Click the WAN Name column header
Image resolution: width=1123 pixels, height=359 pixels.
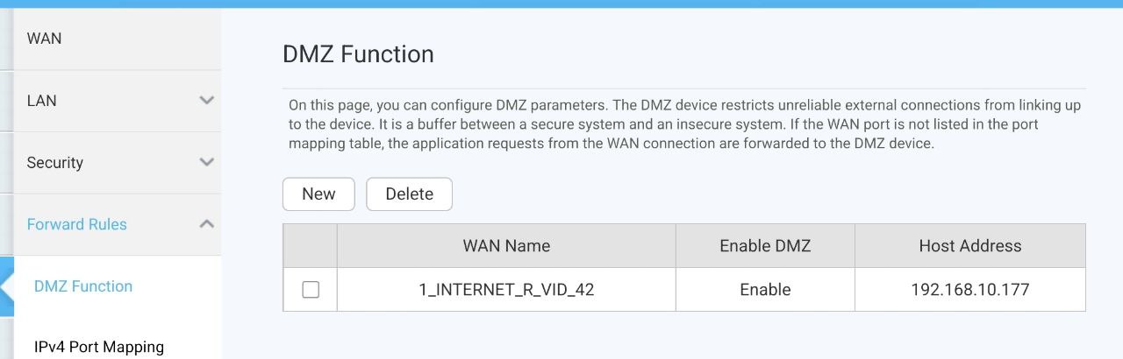click(506, 246)
